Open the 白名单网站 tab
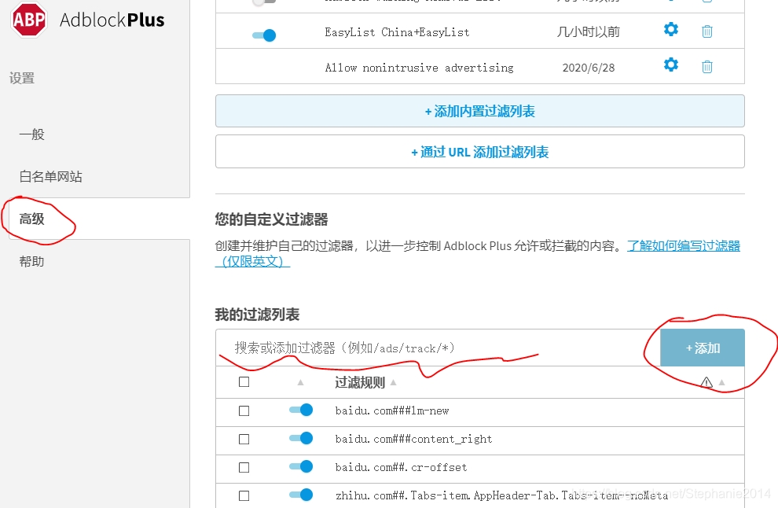 (50, 176)
